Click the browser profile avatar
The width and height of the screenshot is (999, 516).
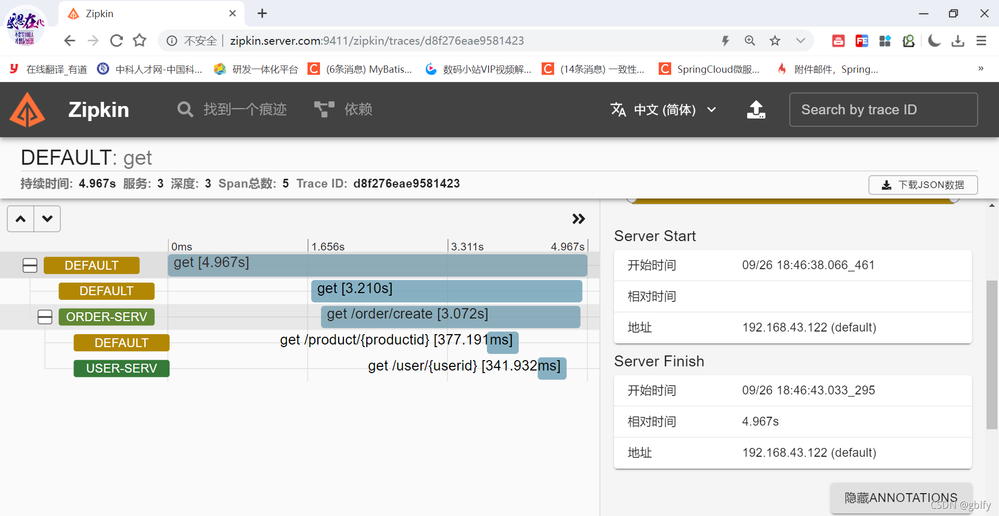[x=25, y=26]
